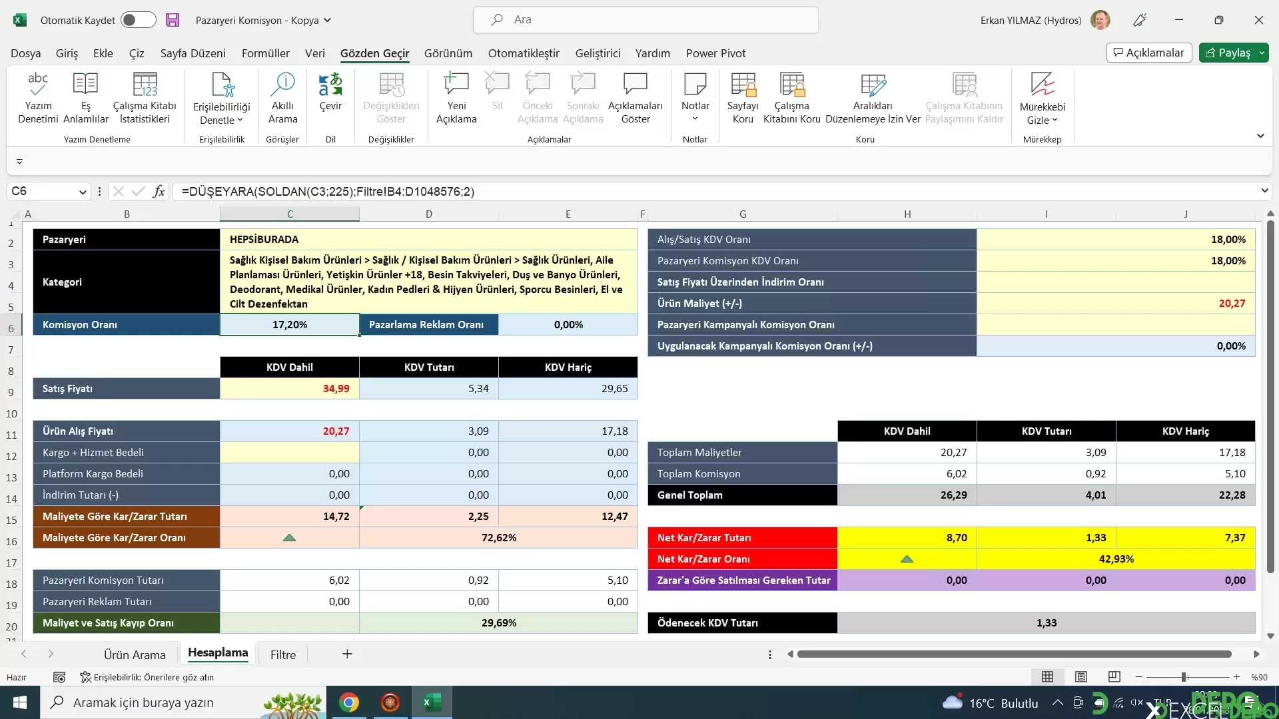Click the Paylaş share button
The width and height of the screenshot is (1279, 719).
click(1228, 53)
